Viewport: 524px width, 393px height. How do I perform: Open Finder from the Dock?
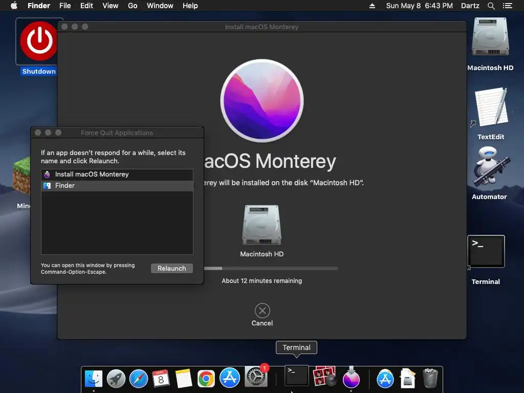(x=93, y=379)
